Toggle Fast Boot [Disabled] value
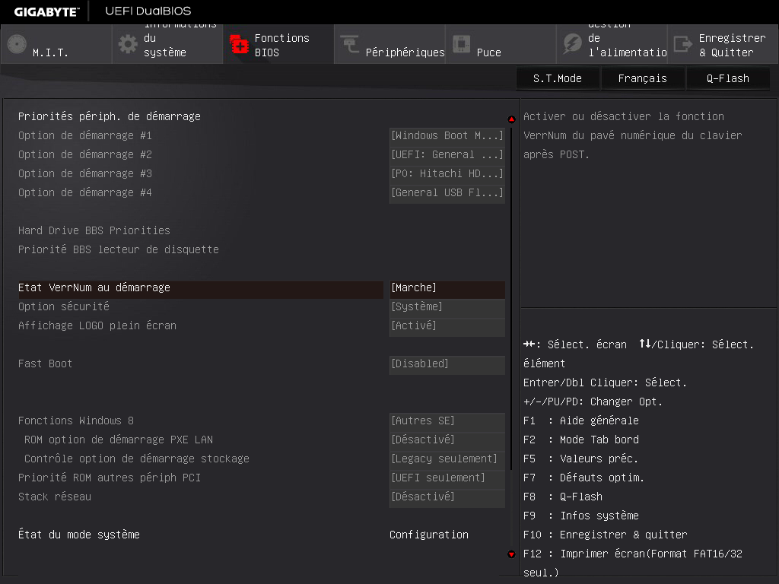 447,363
